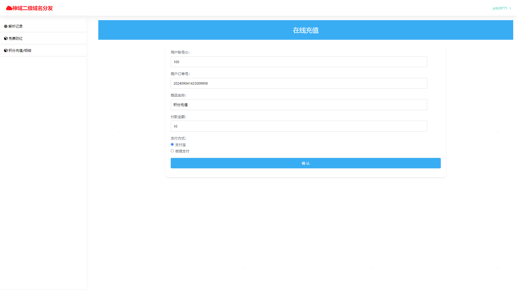The width and height of the screenshot is (517, 290).
Task: Click the caret arrow next to username
Action: click(x=510, y=8)
